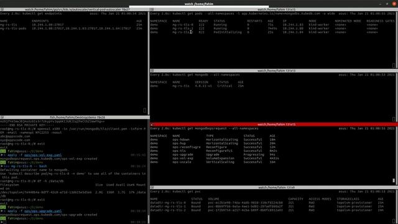Click the NOMINATED NODE column header
The width and height of the screenshot is (398, 224).
(x=348, y=21)
